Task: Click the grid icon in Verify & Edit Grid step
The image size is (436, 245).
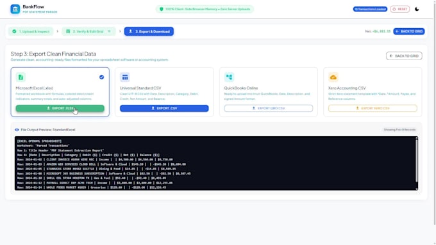Action: (x=68, y=31)
